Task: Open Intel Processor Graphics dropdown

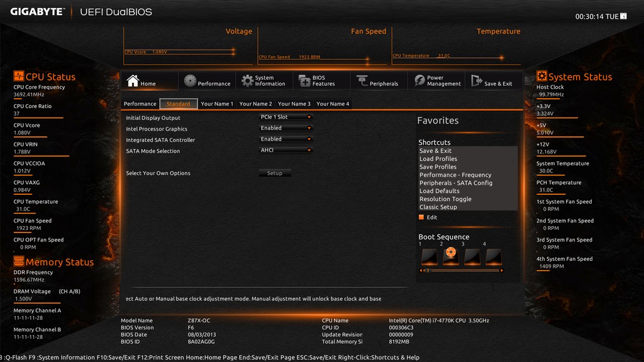Action: tap(286, 128)
